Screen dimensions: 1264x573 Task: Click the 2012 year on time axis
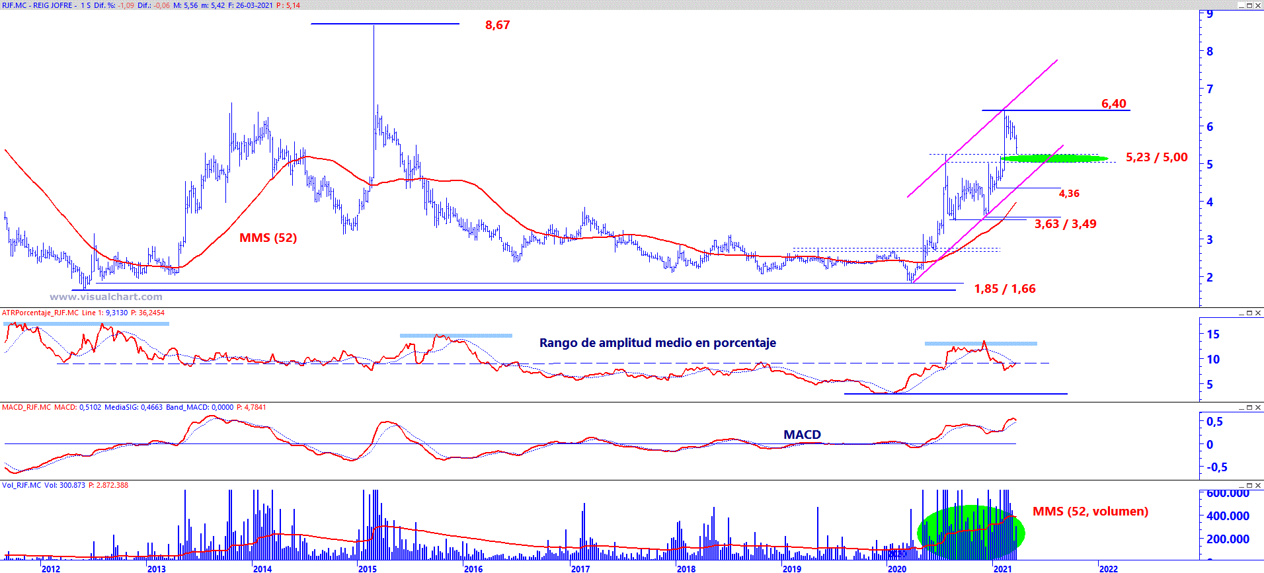[50, 568]
